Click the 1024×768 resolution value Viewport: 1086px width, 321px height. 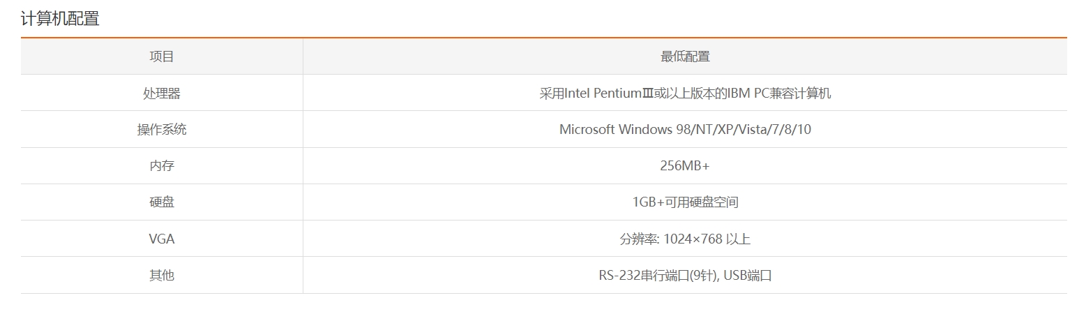(693, 239)
